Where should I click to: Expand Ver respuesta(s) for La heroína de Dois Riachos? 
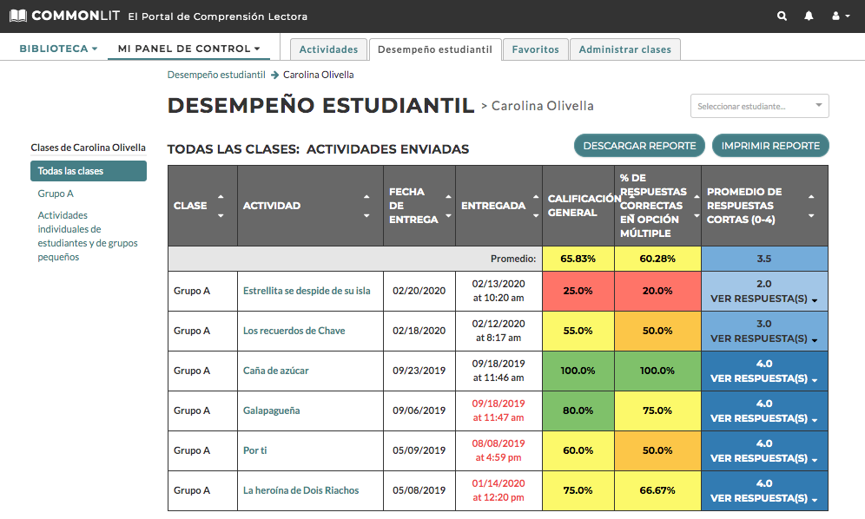764,498
